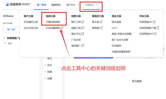Open 历史操作记录
This screenshot has height=99, width=166.
coord(31,22)
